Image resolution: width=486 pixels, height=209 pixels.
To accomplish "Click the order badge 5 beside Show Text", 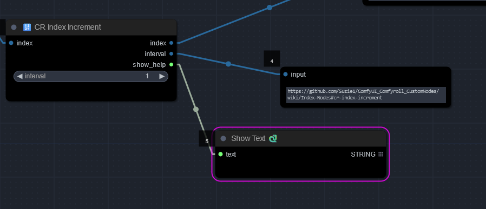I will 207,138.
